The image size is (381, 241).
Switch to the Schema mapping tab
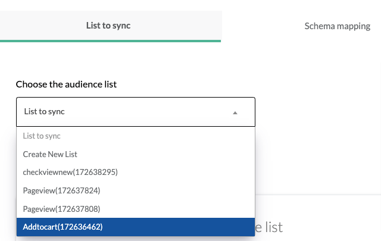click(338, 26)
